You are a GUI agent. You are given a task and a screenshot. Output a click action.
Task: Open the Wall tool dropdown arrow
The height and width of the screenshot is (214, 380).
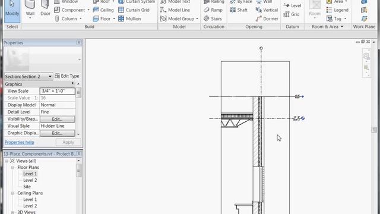[30, 18]
